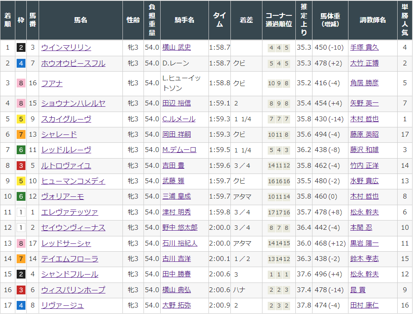
Task: Click the yellow frame 5 badge for スカイグルーヴ
Action: (21, 119)
